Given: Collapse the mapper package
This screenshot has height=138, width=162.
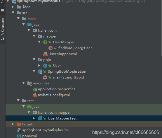Looking at the screenshot, I should pos(34,36).
